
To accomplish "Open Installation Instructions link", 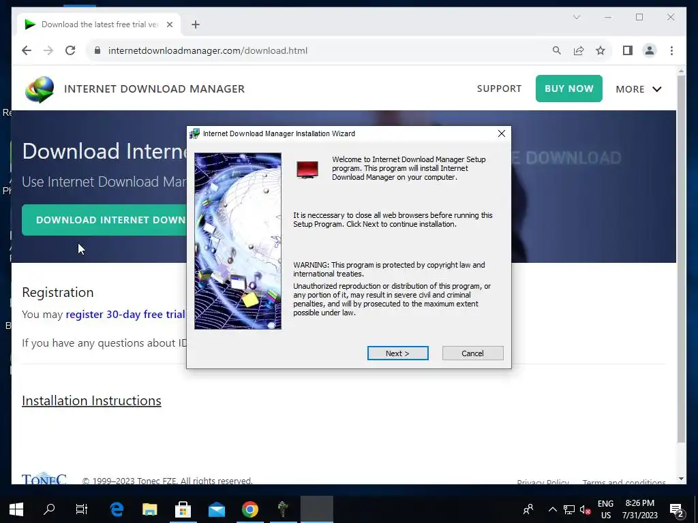I will pos(91,400).
